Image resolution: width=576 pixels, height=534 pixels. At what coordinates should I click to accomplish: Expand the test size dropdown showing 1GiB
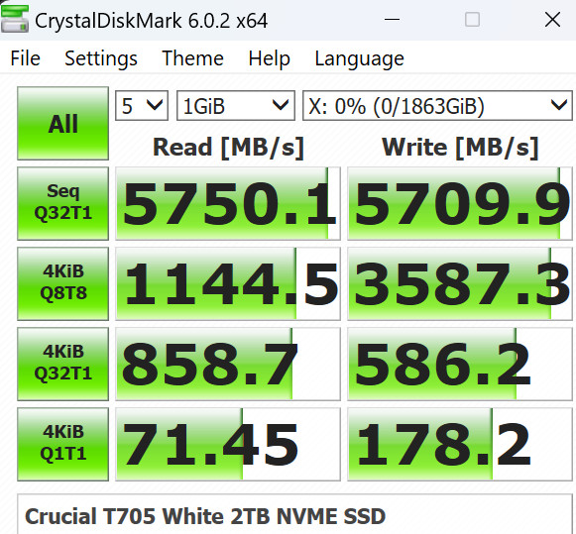point(236,106)
